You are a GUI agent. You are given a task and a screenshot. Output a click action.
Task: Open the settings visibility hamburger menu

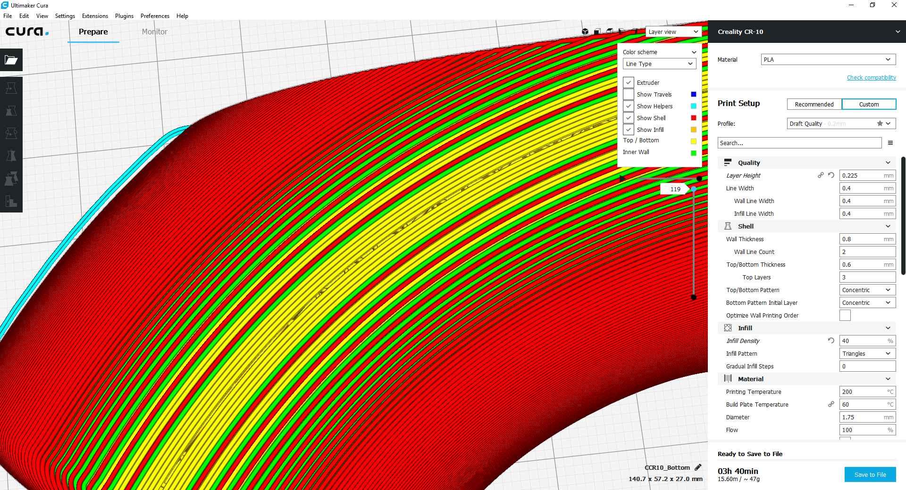[890, 143]
